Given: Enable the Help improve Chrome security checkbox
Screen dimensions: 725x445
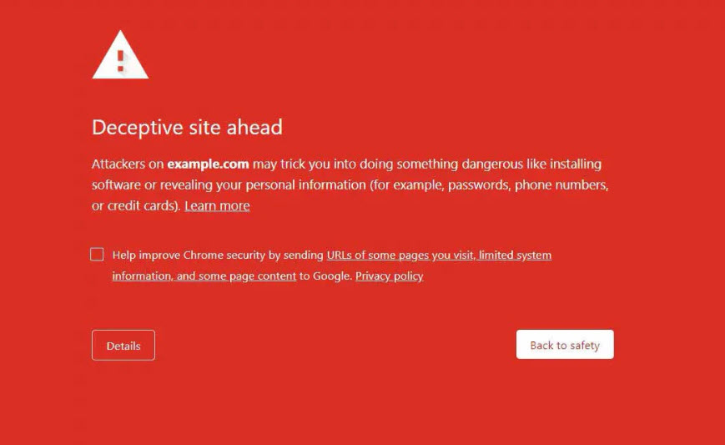Looking at the screenshot, I should [98, 255].
